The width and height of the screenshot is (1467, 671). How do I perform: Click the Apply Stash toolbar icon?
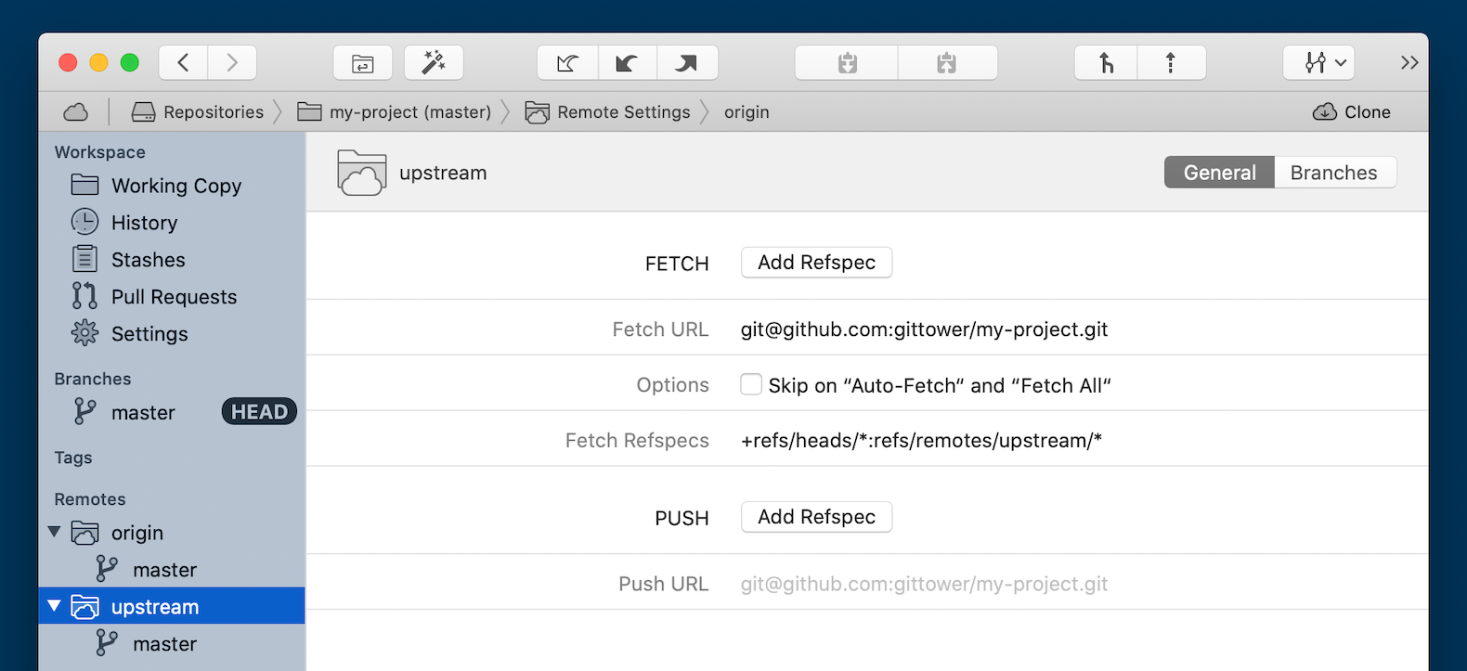tap(947, 63)
